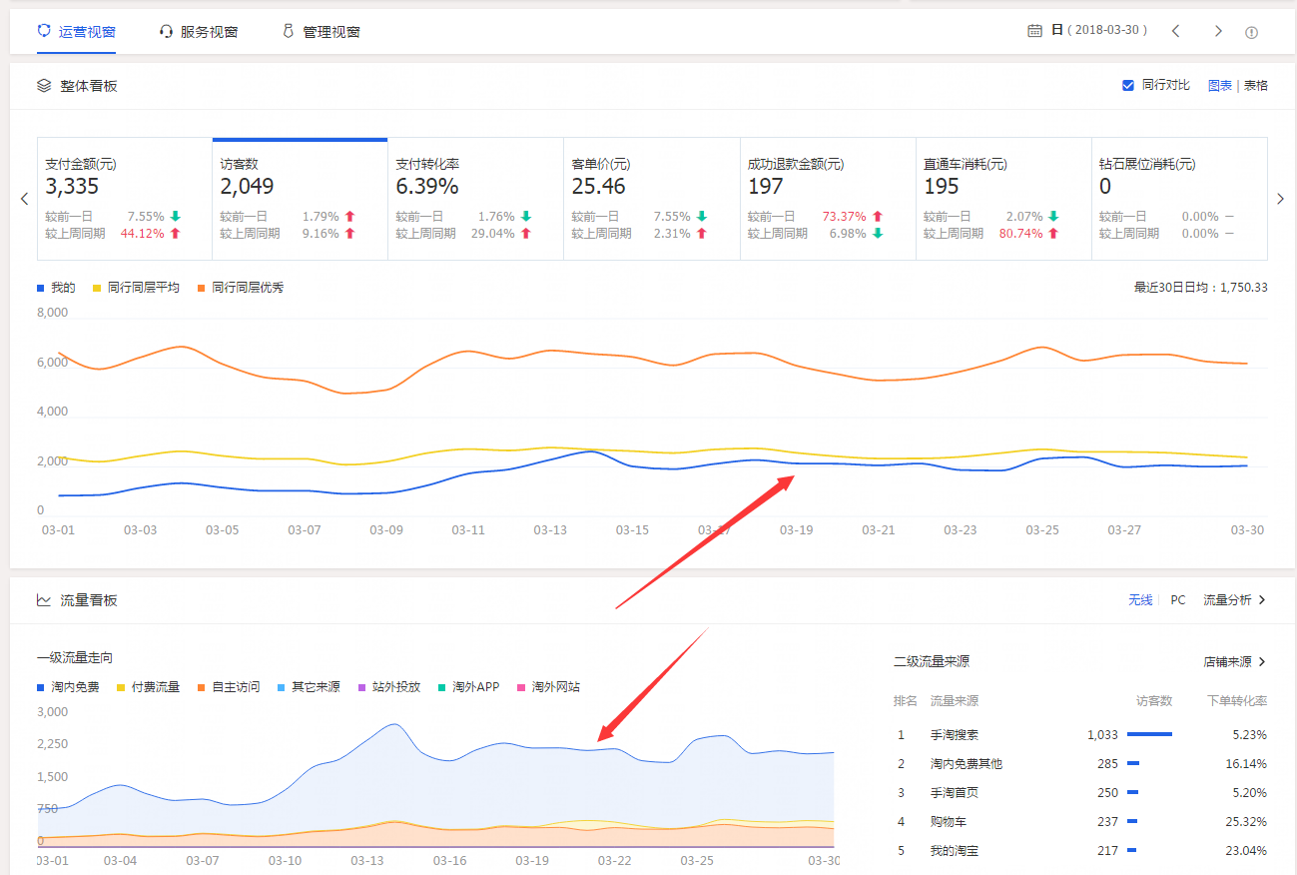Viewport: 1297px width, 875px height.
Task: Click the 淘内免费 blue legend swatch
Action: (x=41, y=687)
